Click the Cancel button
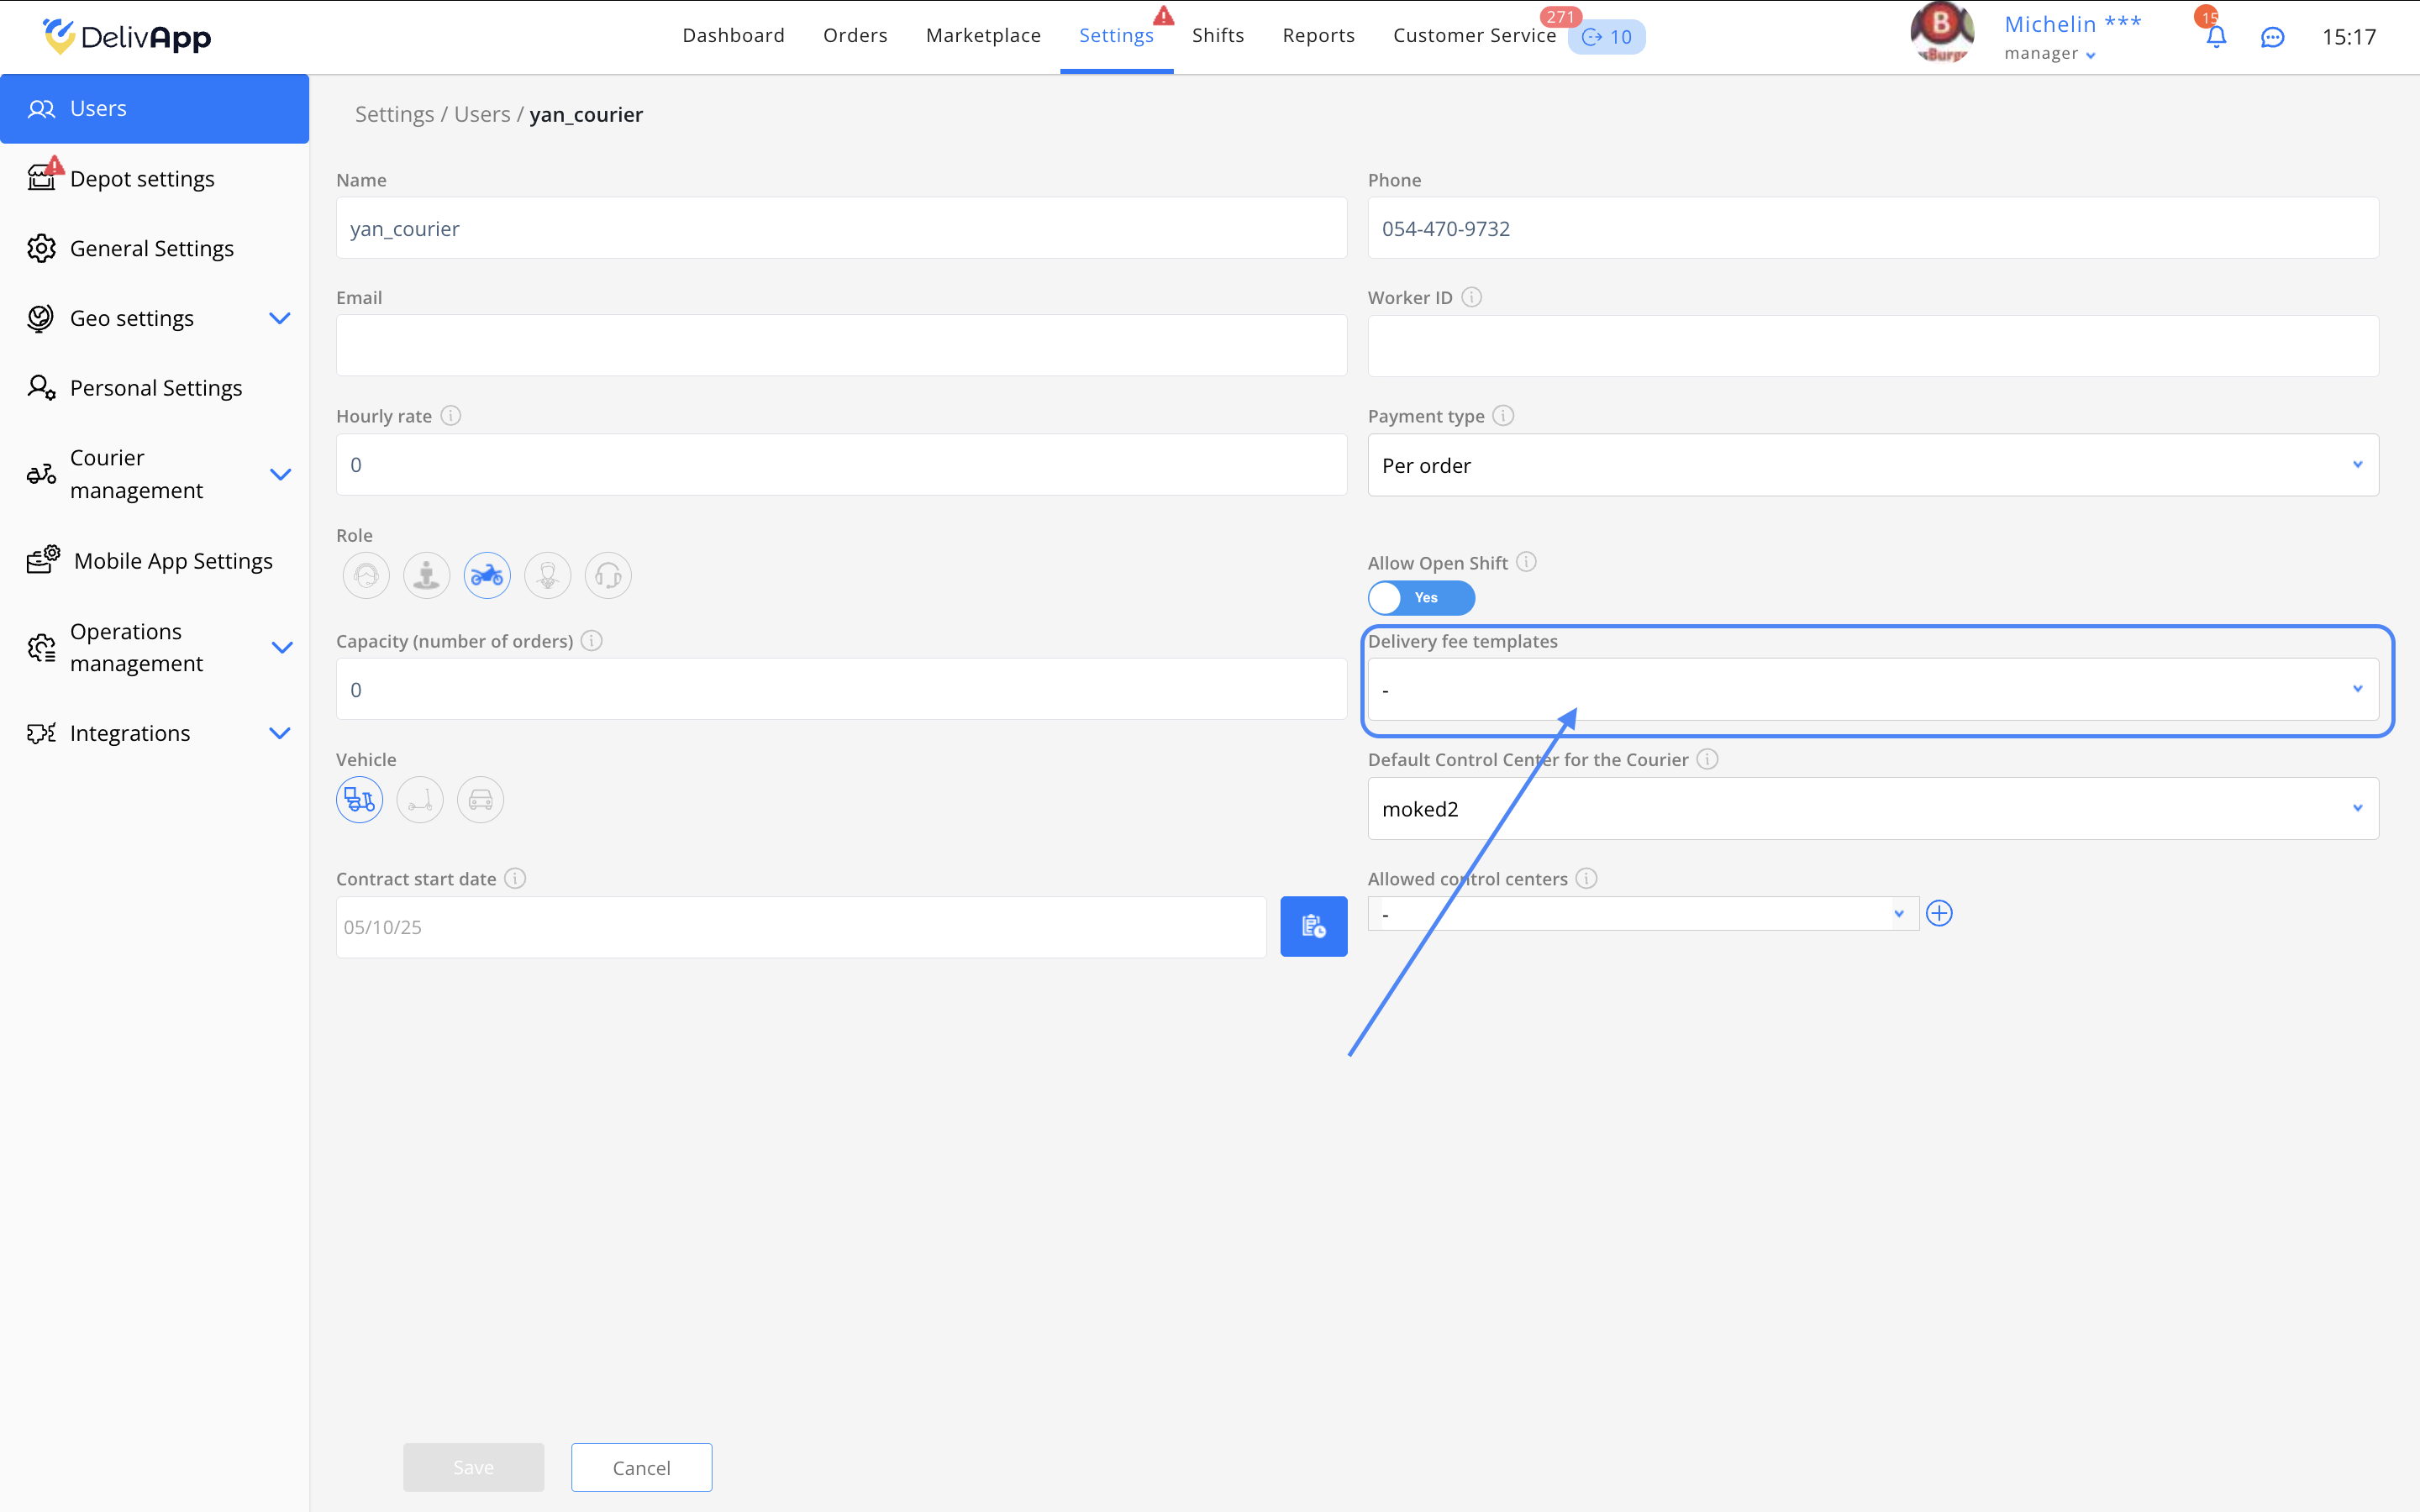The width and height of the screenshot is (2420, 1512). [x=641, y=1467]
